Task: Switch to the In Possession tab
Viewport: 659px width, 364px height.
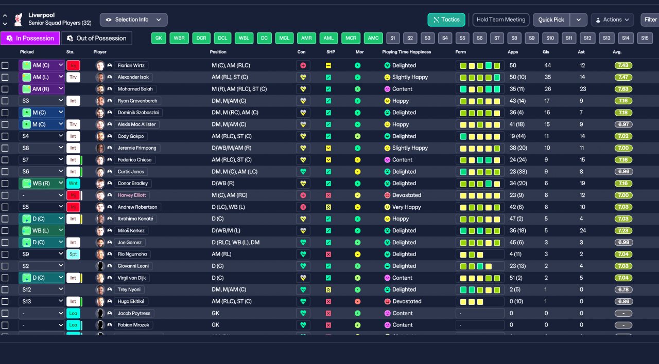Action: (30, 38)
